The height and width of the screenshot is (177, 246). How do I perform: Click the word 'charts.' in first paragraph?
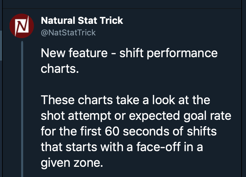60,69
